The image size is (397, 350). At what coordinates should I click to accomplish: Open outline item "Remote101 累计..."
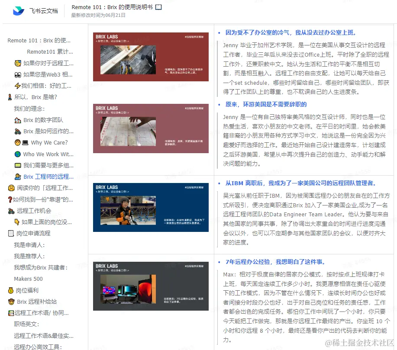[50, 52]
